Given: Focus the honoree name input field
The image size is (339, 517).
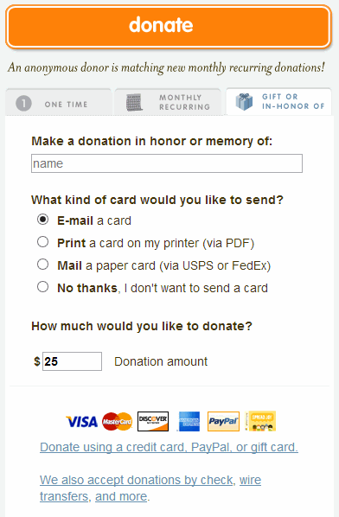Looking at the screenshot, I should 167,163.
